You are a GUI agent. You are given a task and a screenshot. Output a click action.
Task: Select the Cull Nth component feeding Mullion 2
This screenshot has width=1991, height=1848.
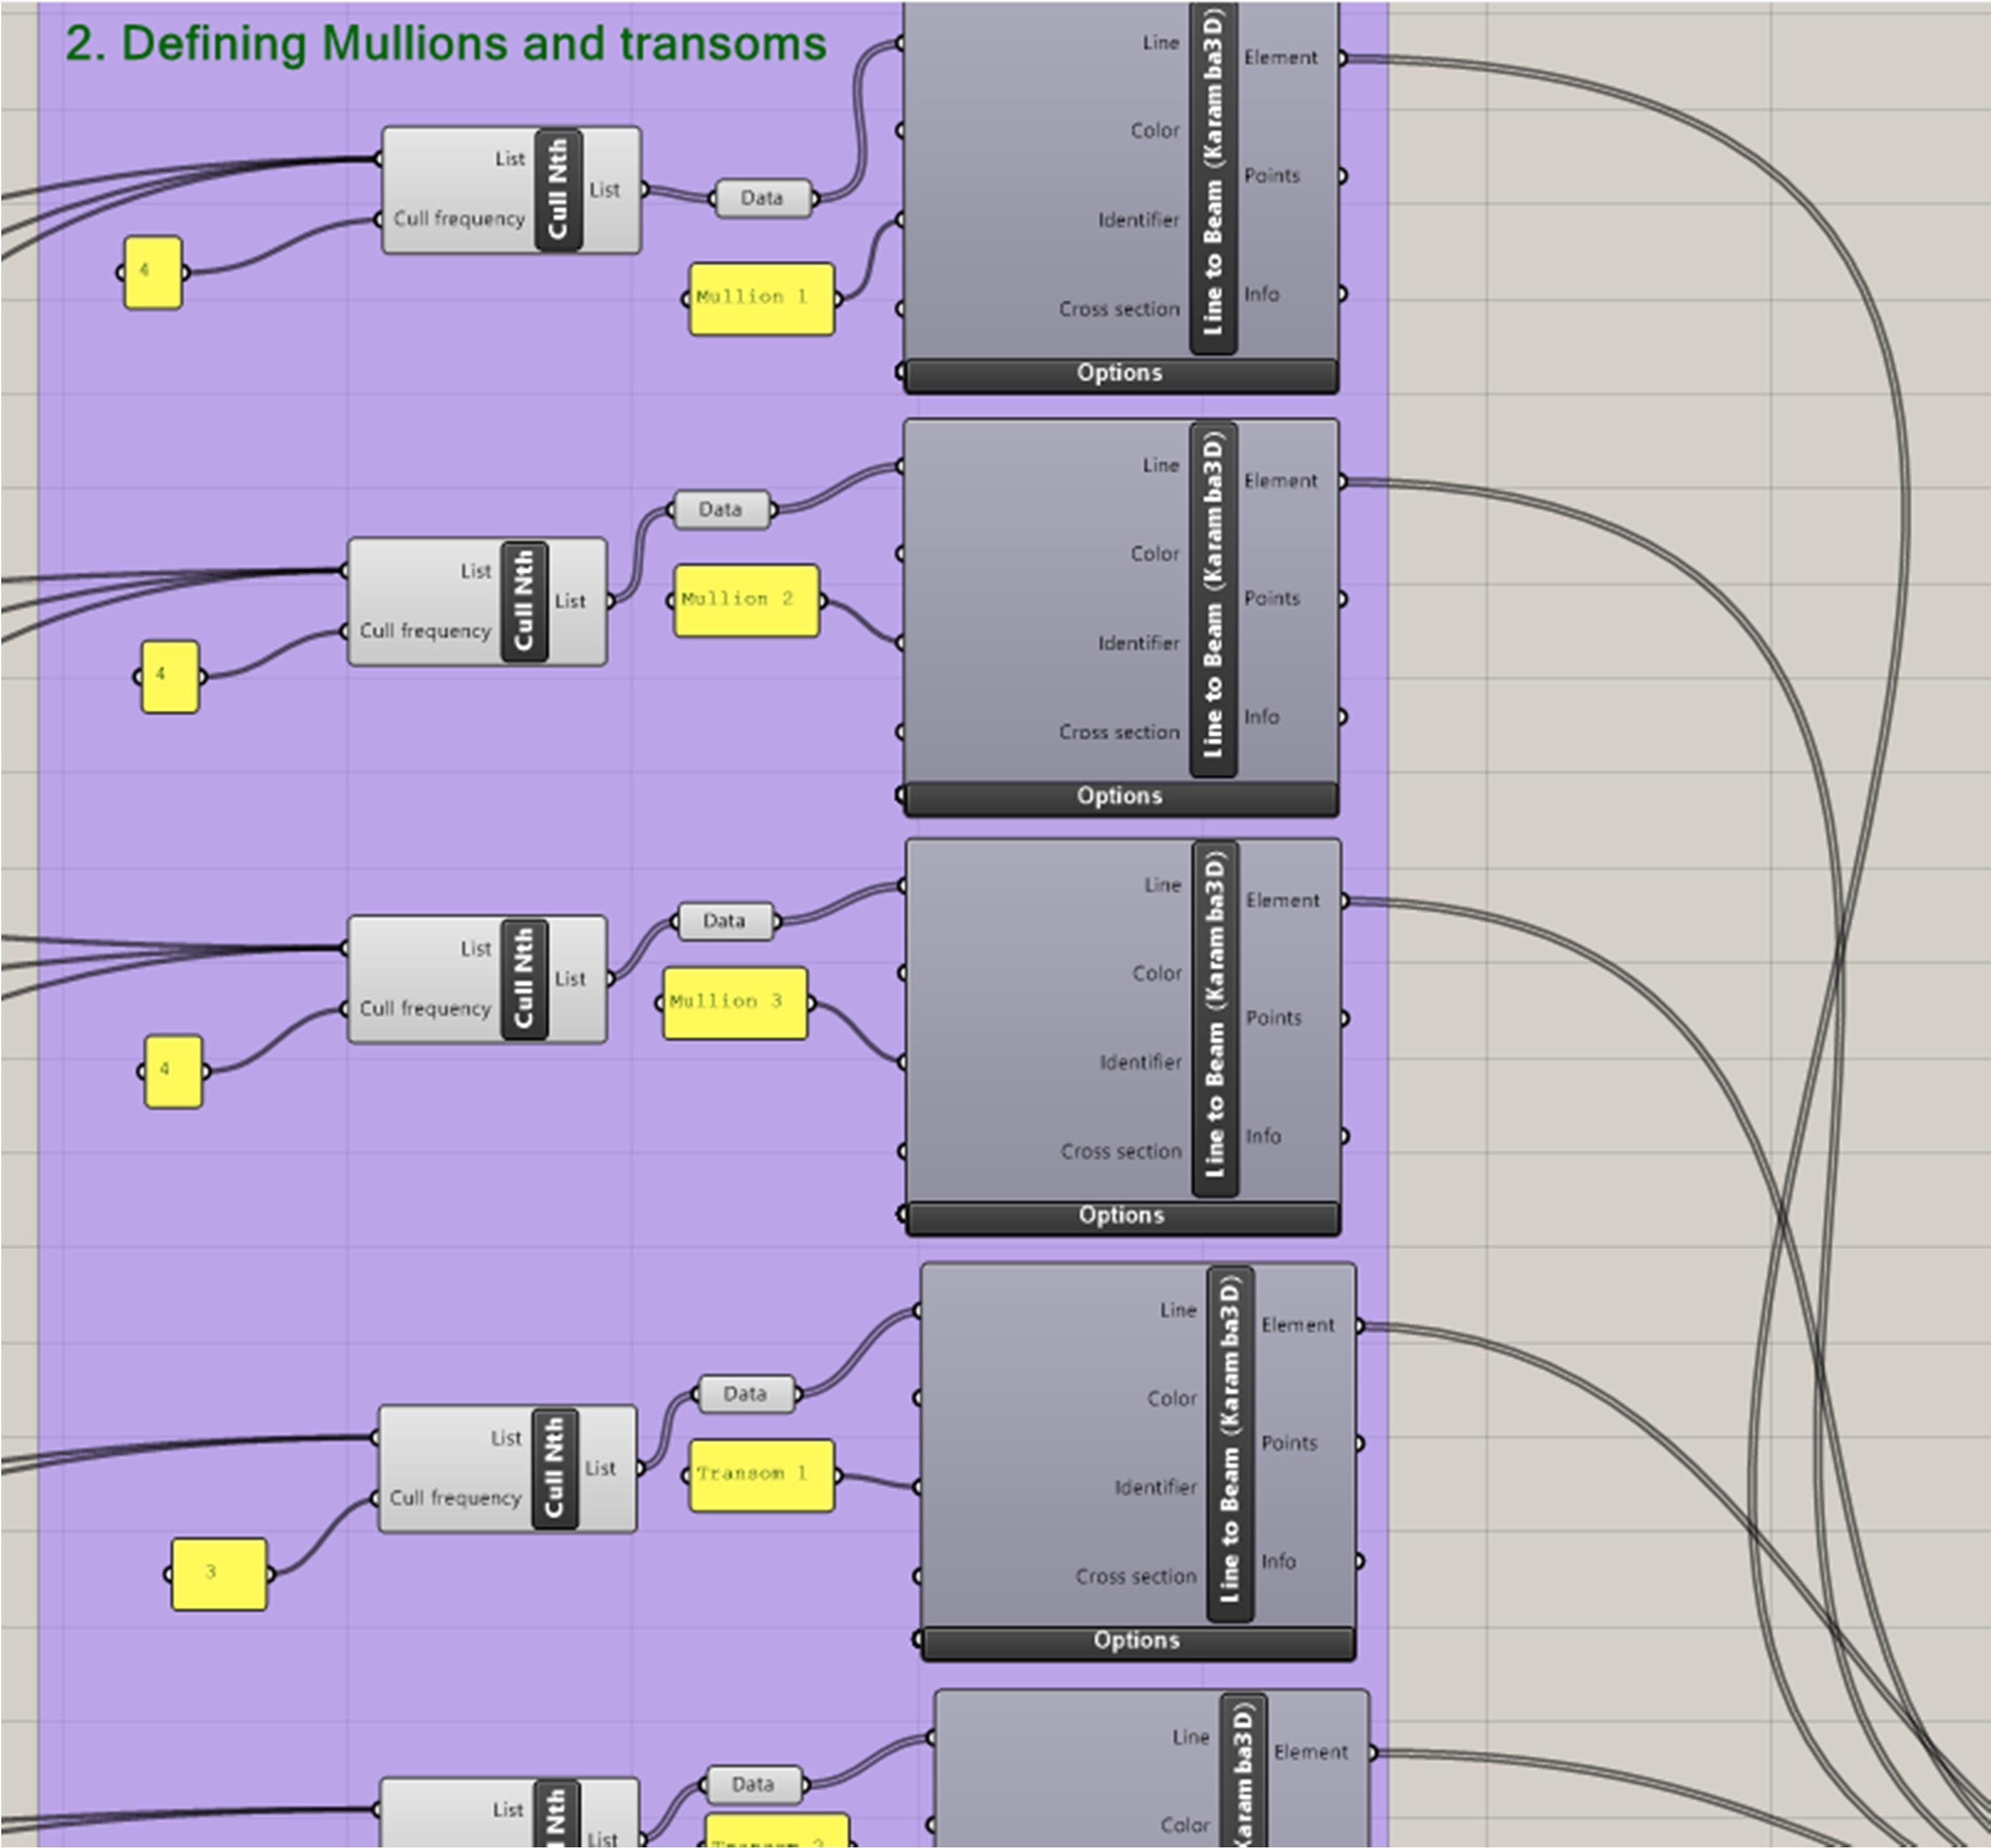coord(523,601)
